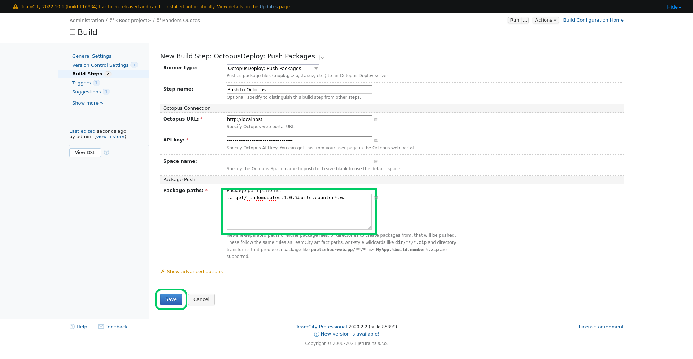This screenshot has width=693, height=359.
Task: Click the wrench icon for advanced options
Action: 162,271
